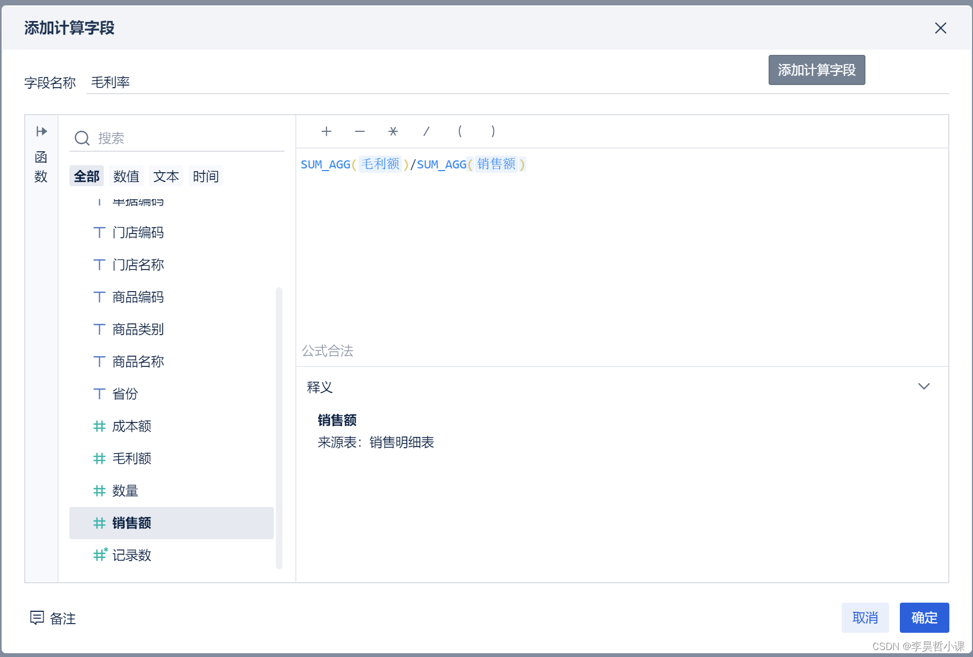973x657 pixels.
Task: Click the field list scrollbar
Action: point(279,428)
